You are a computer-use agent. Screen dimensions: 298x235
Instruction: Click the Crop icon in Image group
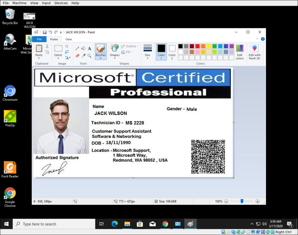(67, 46)
